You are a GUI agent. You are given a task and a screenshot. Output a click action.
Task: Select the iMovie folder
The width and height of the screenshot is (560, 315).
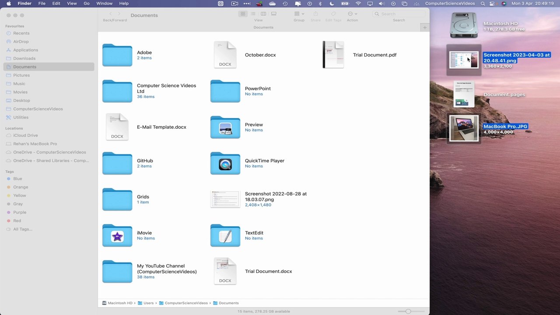117,235
